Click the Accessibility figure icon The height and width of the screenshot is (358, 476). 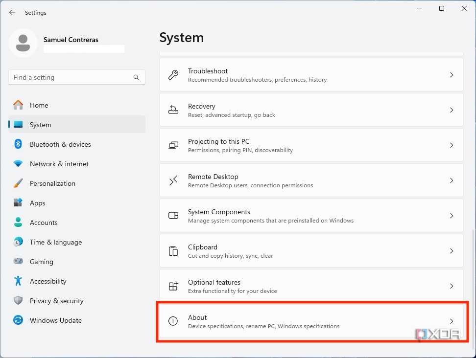[18, 281]
